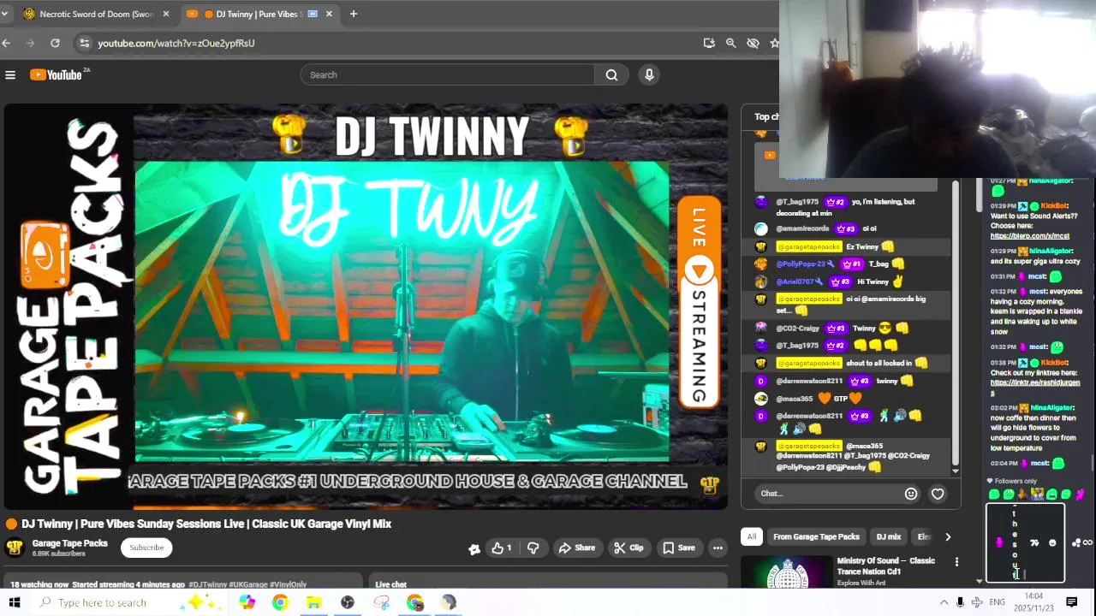Open Chrome from the taskbar
This screenshot has width=1096, height=616.
coord(280,602)
